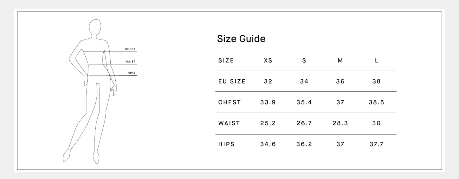Viewport: 459px width, 179px height.
Task: Click the HIPS row label in table
Action: pos(226,145)
